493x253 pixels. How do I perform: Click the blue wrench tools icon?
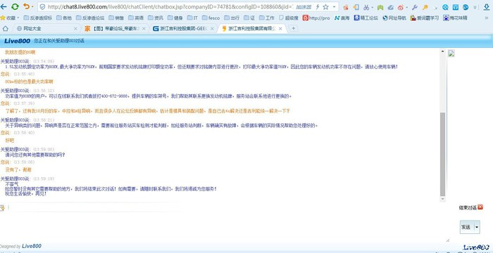point(415,7)
